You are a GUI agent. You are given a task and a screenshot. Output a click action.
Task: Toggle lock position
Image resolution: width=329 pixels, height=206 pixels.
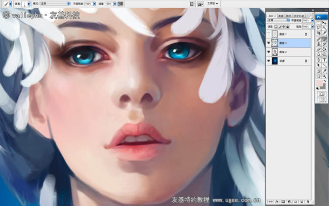[x=283, y=27]
